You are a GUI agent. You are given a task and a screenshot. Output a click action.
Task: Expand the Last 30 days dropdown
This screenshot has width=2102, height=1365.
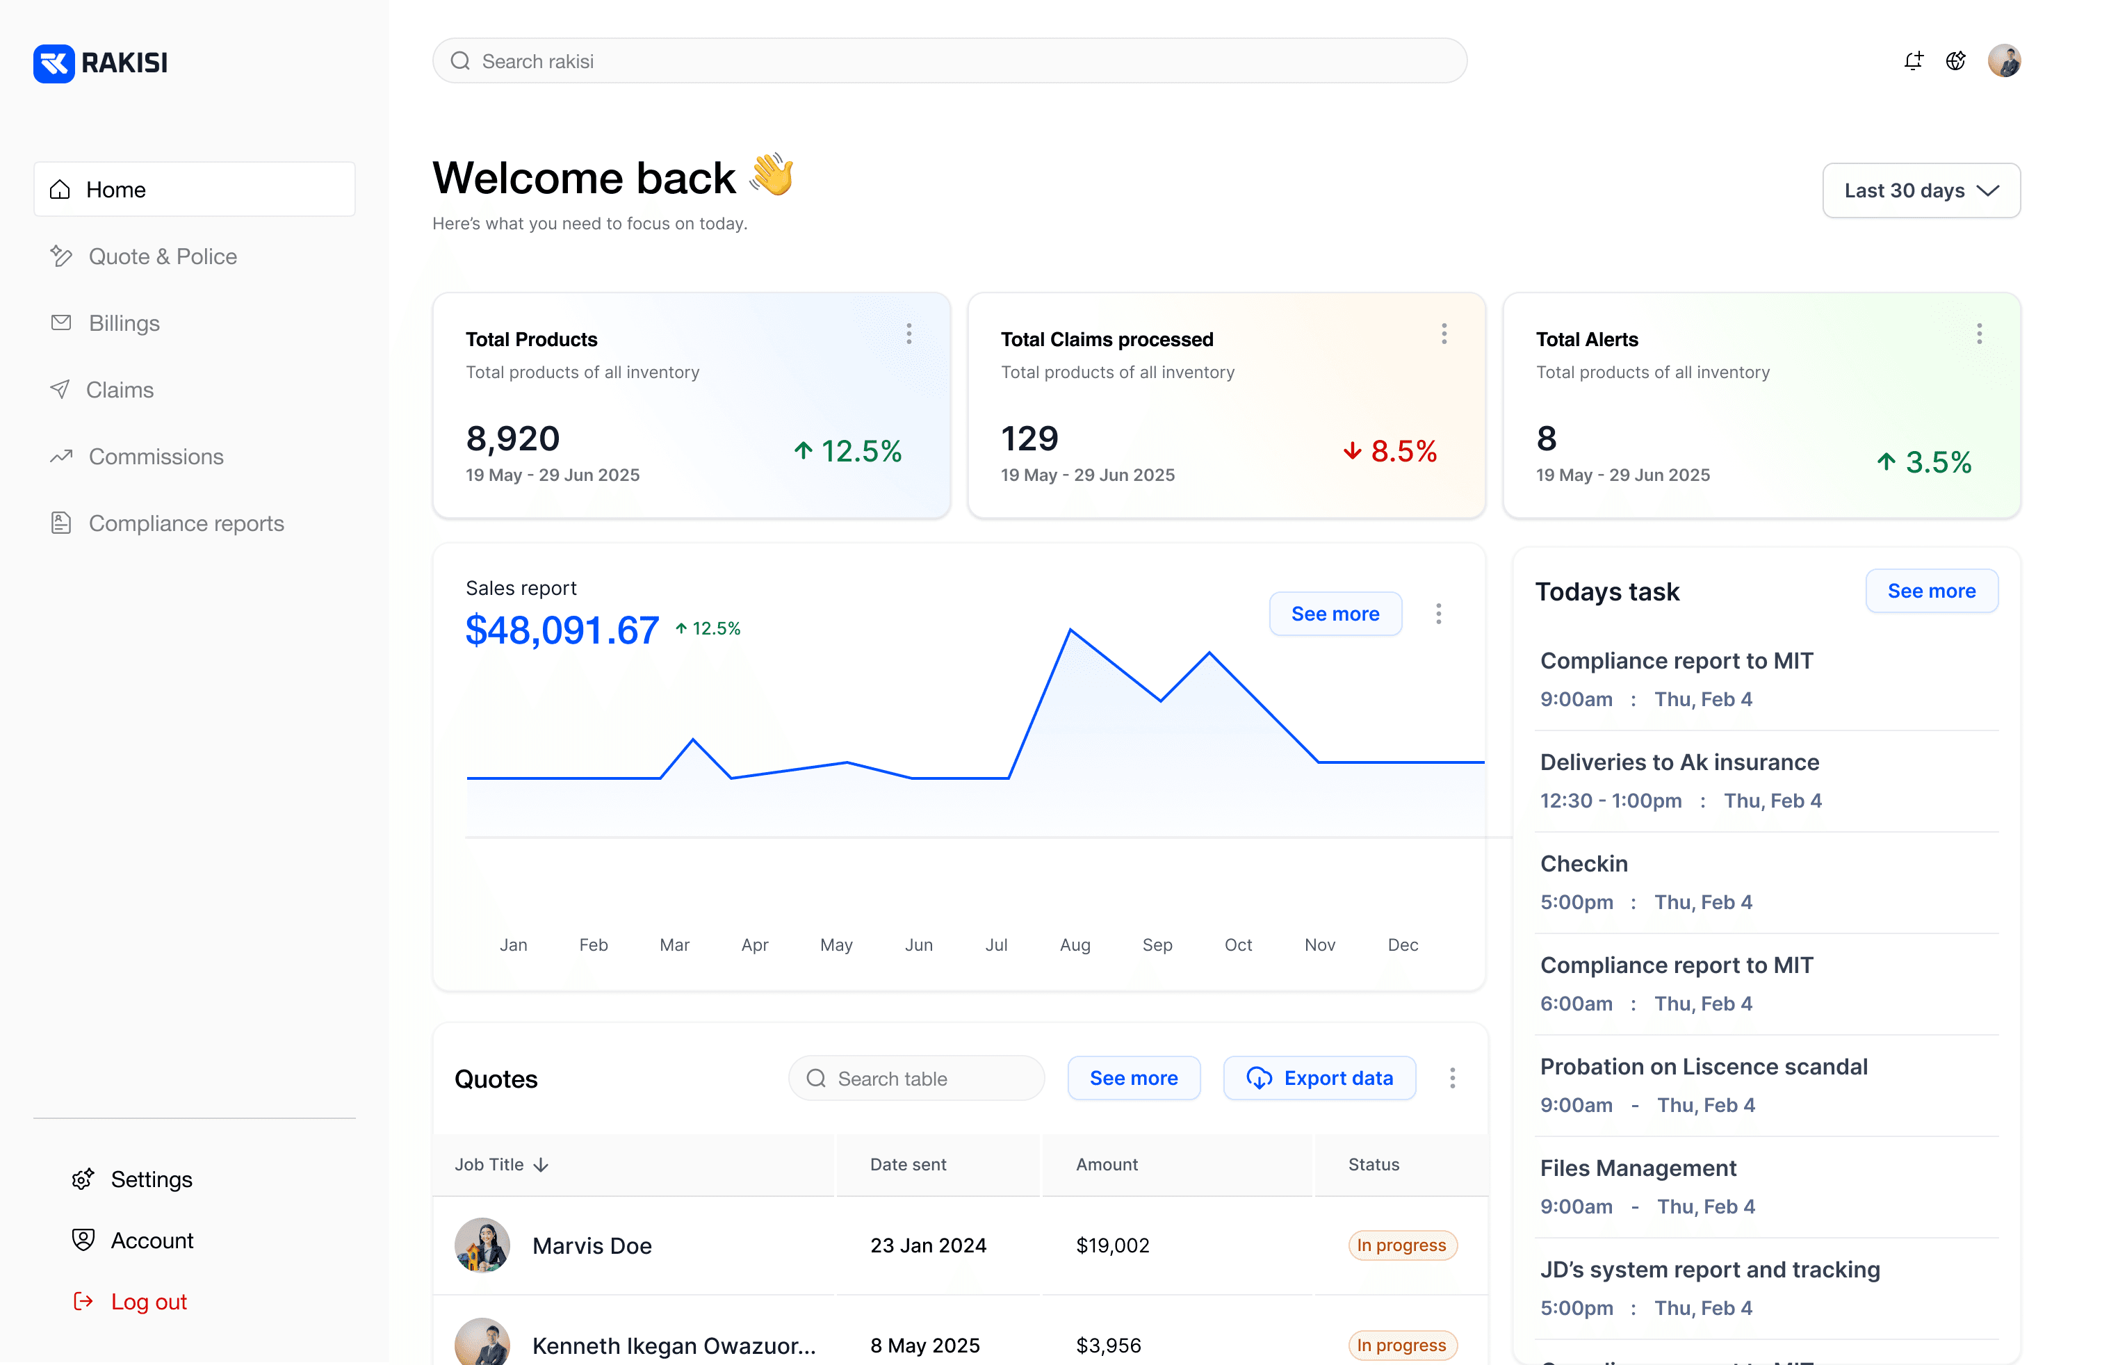1921,190
